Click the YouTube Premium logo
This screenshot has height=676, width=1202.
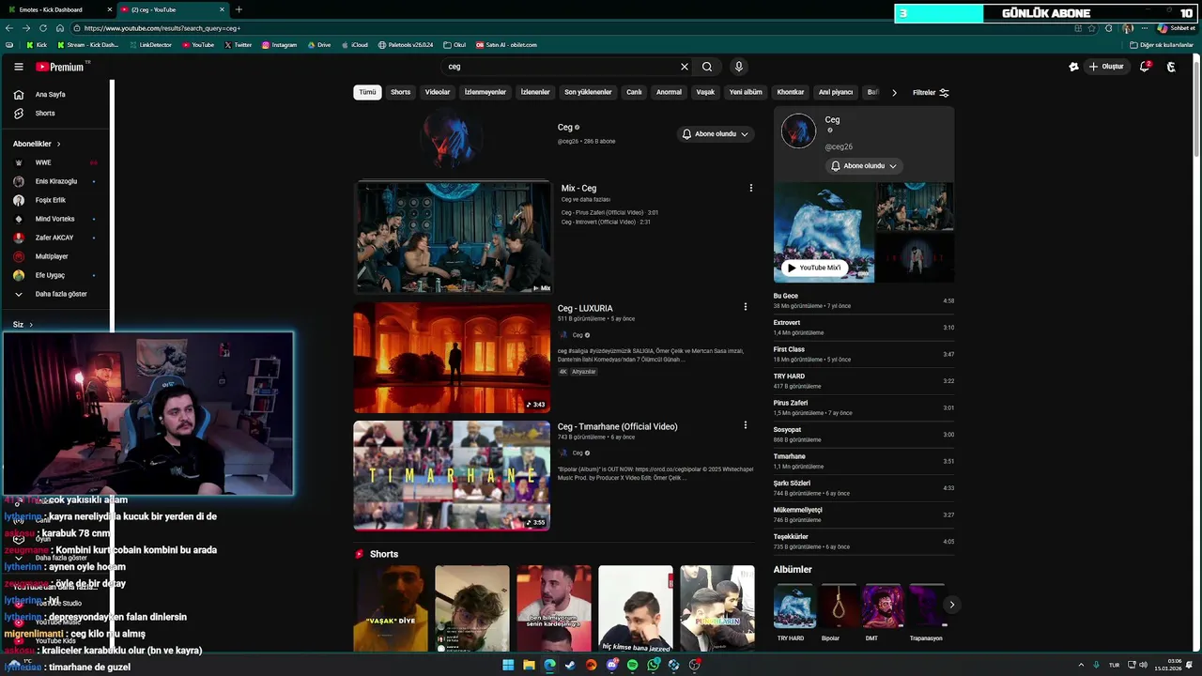pyautogui.click(x=62, y=67)
